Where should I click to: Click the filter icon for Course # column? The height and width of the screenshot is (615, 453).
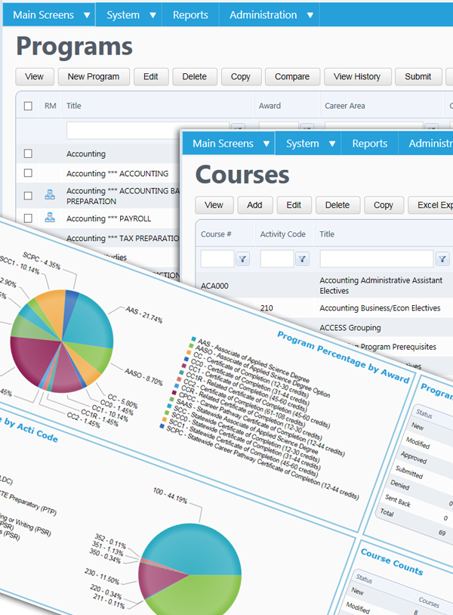[242, 259]
